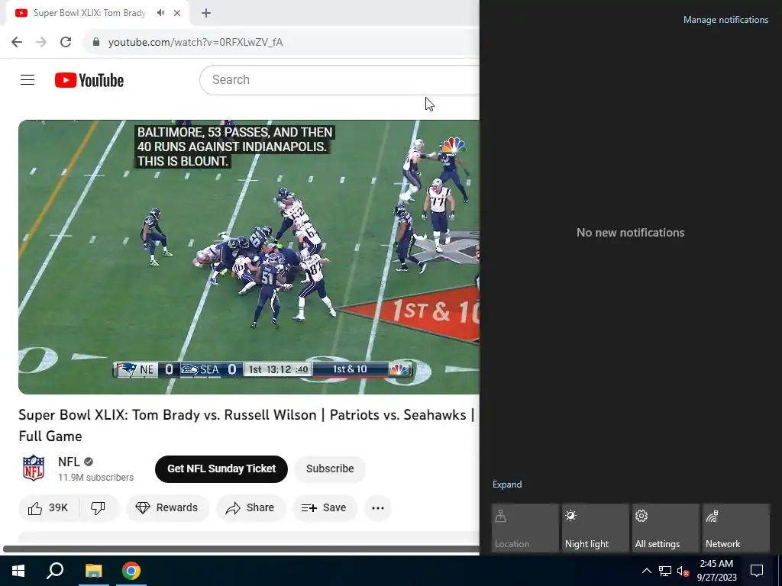This screenshot has width=782, height=586.
Task: Open taskbar Search magnifier
Action: pos(55,571)
